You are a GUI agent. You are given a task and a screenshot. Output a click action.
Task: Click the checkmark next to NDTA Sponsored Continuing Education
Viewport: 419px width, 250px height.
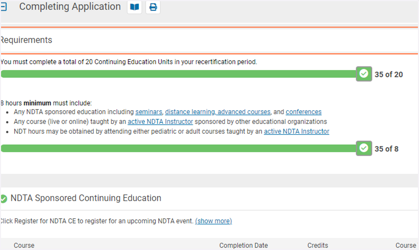3,199
